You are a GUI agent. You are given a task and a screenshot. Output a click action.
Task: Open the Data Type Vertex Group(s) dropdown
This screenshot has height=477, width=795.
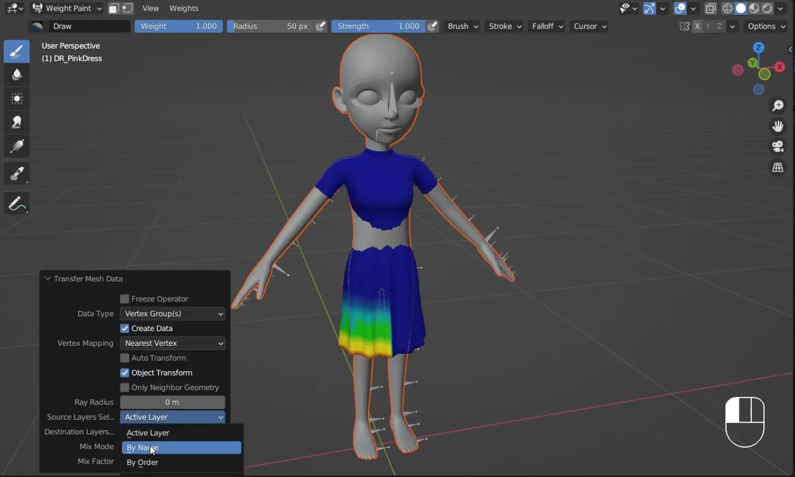tap(173, 314)
